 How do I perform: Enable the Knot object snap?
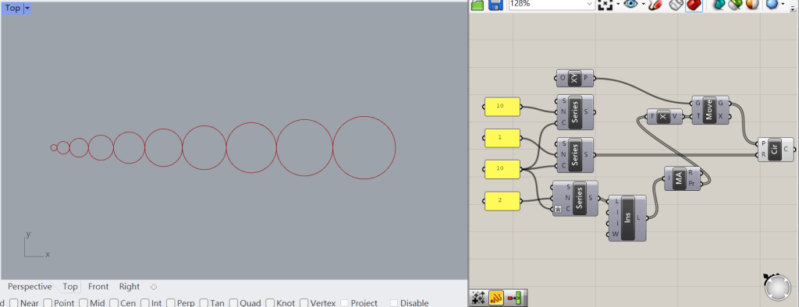[270, 303]
